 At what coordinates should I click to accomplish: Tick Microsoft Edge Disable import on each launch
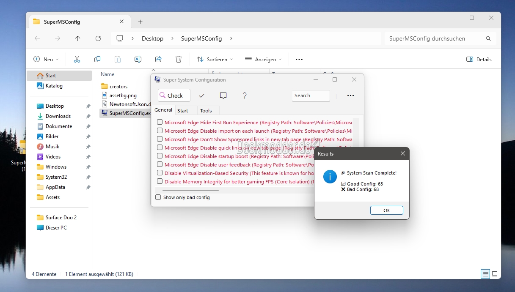coord(160,131)
